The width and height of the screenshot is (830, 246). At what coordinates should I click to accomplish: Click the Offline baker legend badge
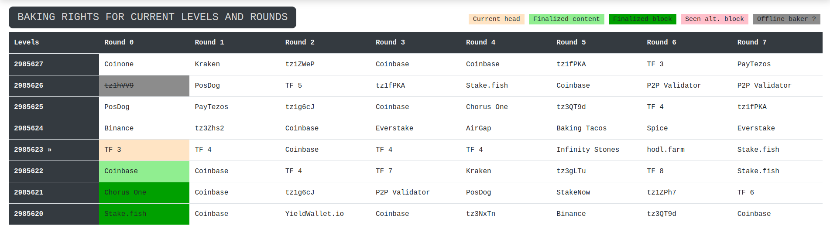pos(786,19)
